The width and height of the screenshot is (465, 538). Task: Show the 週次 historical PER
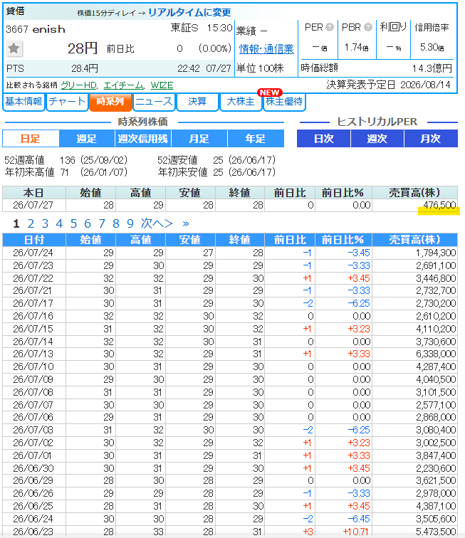[377, 139]
